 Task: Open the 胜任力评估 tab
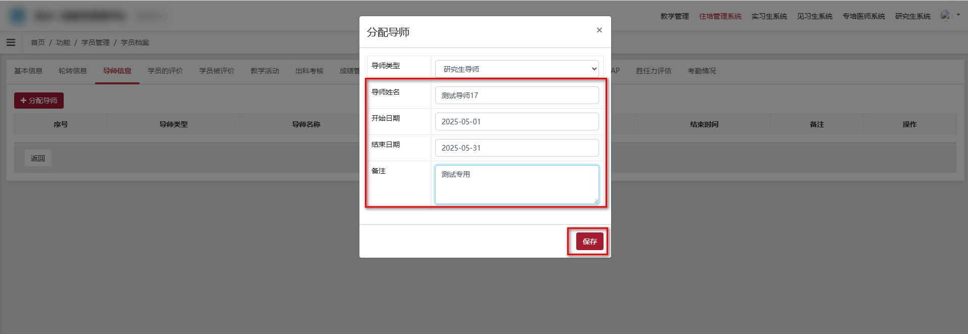tap(654, 71)
